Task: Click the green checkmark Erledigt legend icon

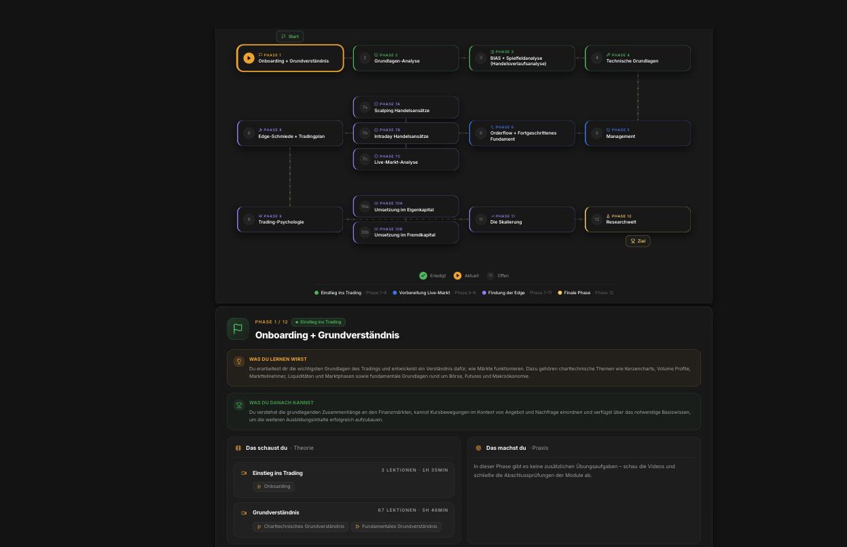Action: (423, 275)
